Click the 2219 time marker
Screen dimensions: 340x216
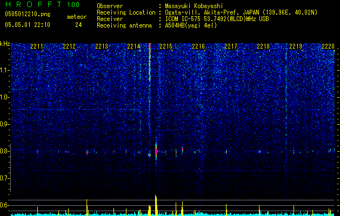(296, 46)
